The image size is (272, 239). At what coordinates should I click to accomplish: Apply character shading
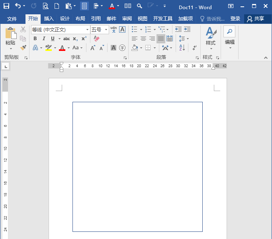(113, 48)
